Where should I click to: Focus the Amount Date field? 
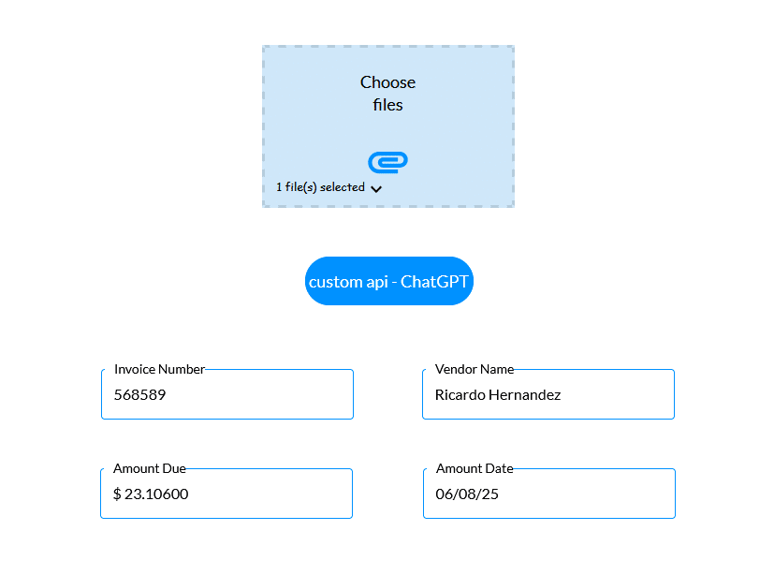(x=548, y=493)
